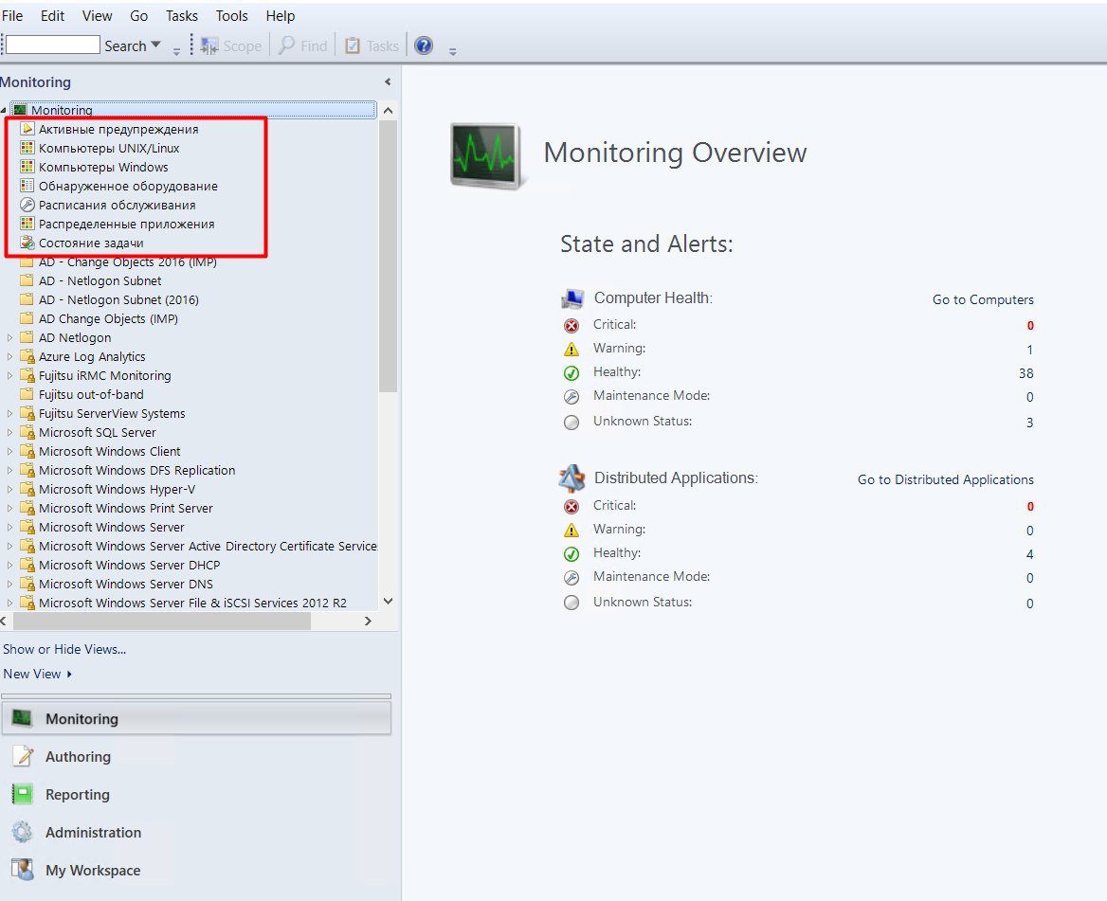This screenshot has height=901, width=1107.
Task: Open the Tools menu
Action: pyautogui.click(x=231, y=15)
